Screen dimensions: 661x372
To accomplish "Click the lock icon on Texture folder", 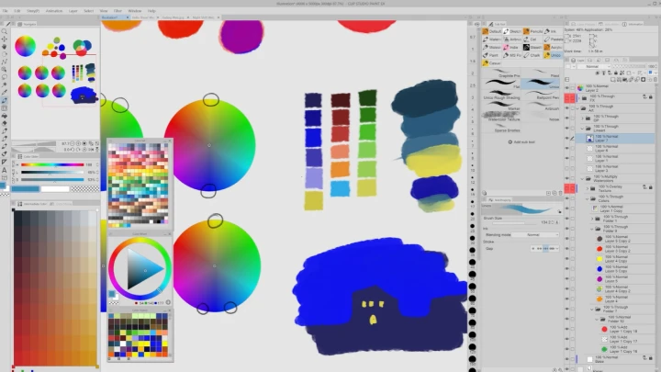I will (x=651, y=187).
